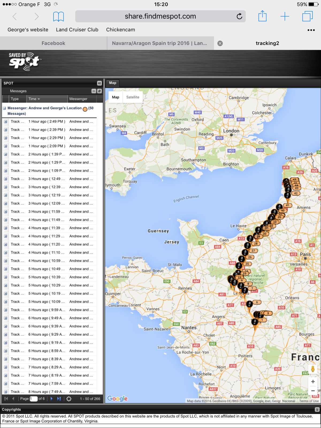This screenshot has width=321, height=428.
Task: Expand the 2:29 PM track message
Action: click(x=5, y=138)
